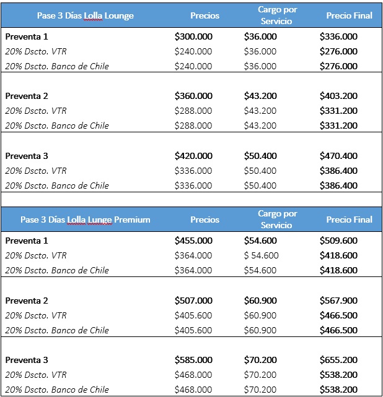This screenshot has width=383, height=397.
Task: Select the $300.000 price cell
Action: pos(193,36)
